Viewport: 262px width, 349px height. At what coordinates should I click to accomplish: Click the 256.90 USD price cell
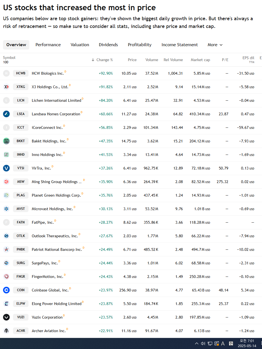128,290
